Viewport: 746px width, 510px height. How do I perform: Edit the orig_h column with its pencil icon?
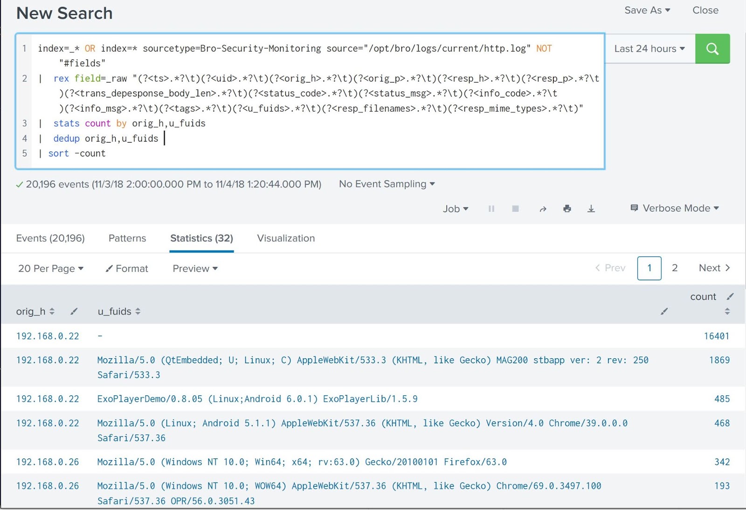tap(74, 311)
